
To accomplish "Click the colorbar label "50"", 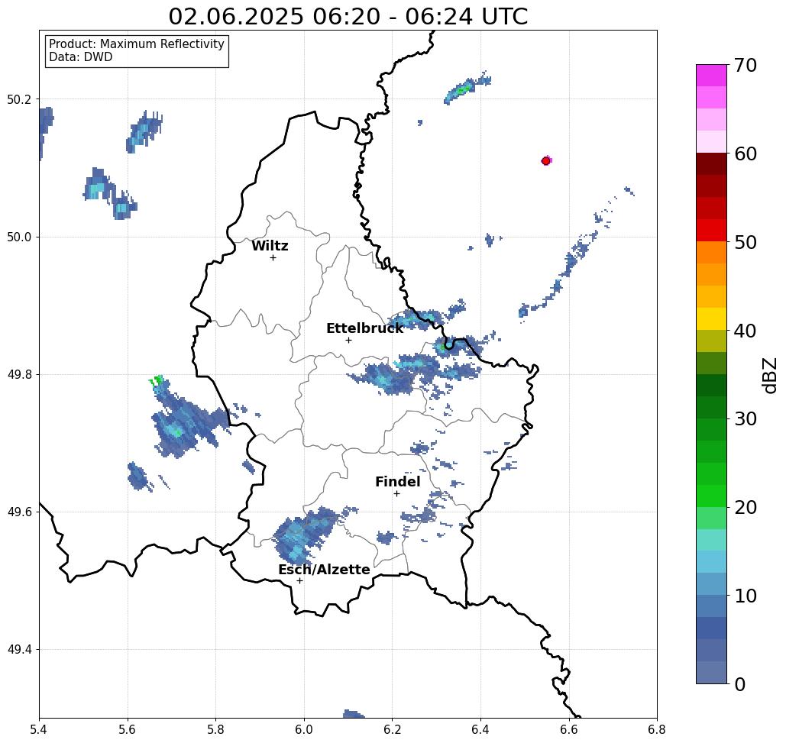I will pyautogui.click(x=745, y=242).
